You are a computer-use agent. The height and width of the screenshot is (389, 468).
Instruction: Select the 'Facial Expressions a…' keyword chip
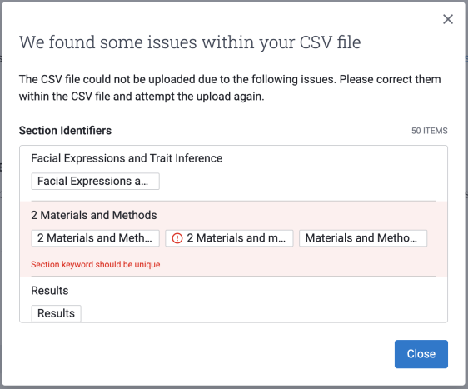pyautogui.click(x=95, y=182)
